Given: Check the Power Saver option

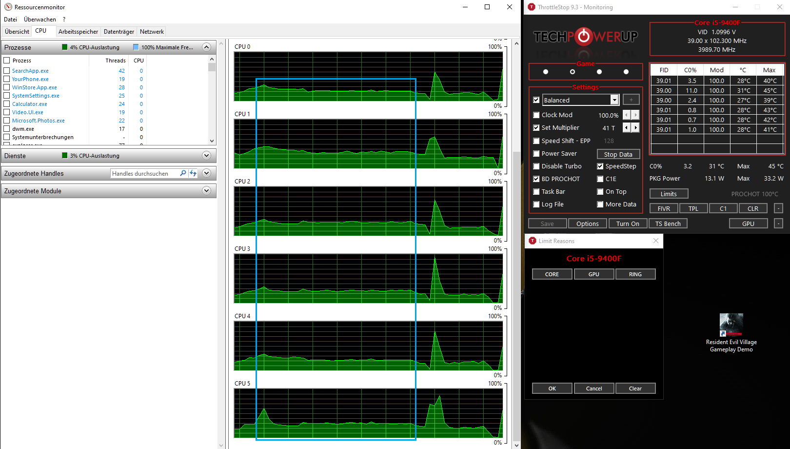Looking at the screenshot, I should tap(536, 154).
